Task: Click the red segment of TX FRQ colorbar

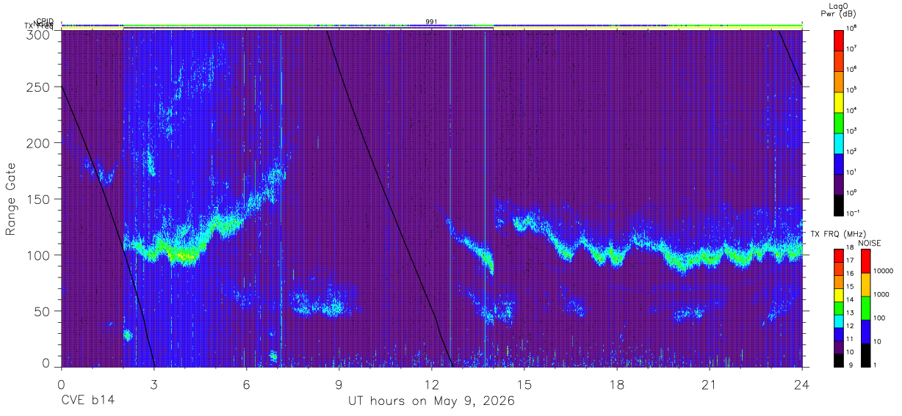Action: point(839,255)
